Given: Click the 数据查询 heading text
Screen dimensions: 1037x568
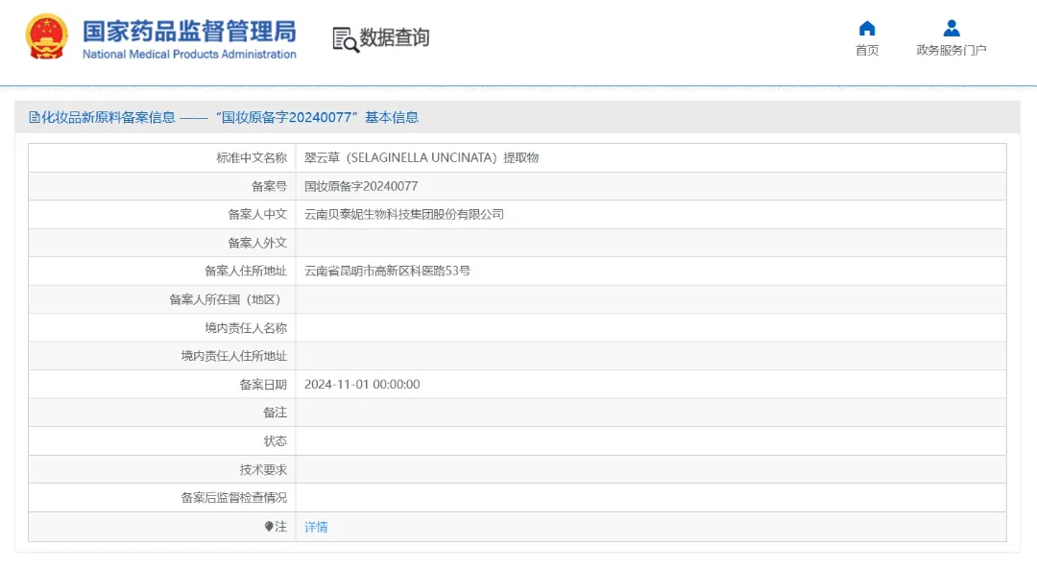Looking at the screenshot, I should pos(395,37).
